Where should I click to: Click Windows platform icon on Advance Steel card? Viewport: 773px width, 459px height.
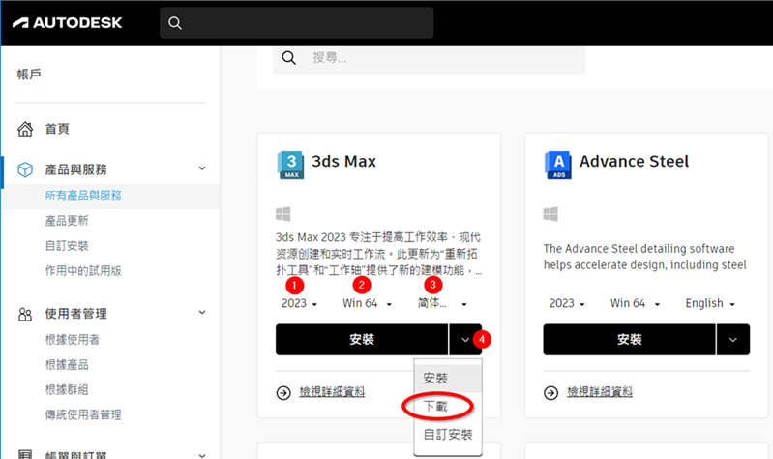[x=550, y=214]
